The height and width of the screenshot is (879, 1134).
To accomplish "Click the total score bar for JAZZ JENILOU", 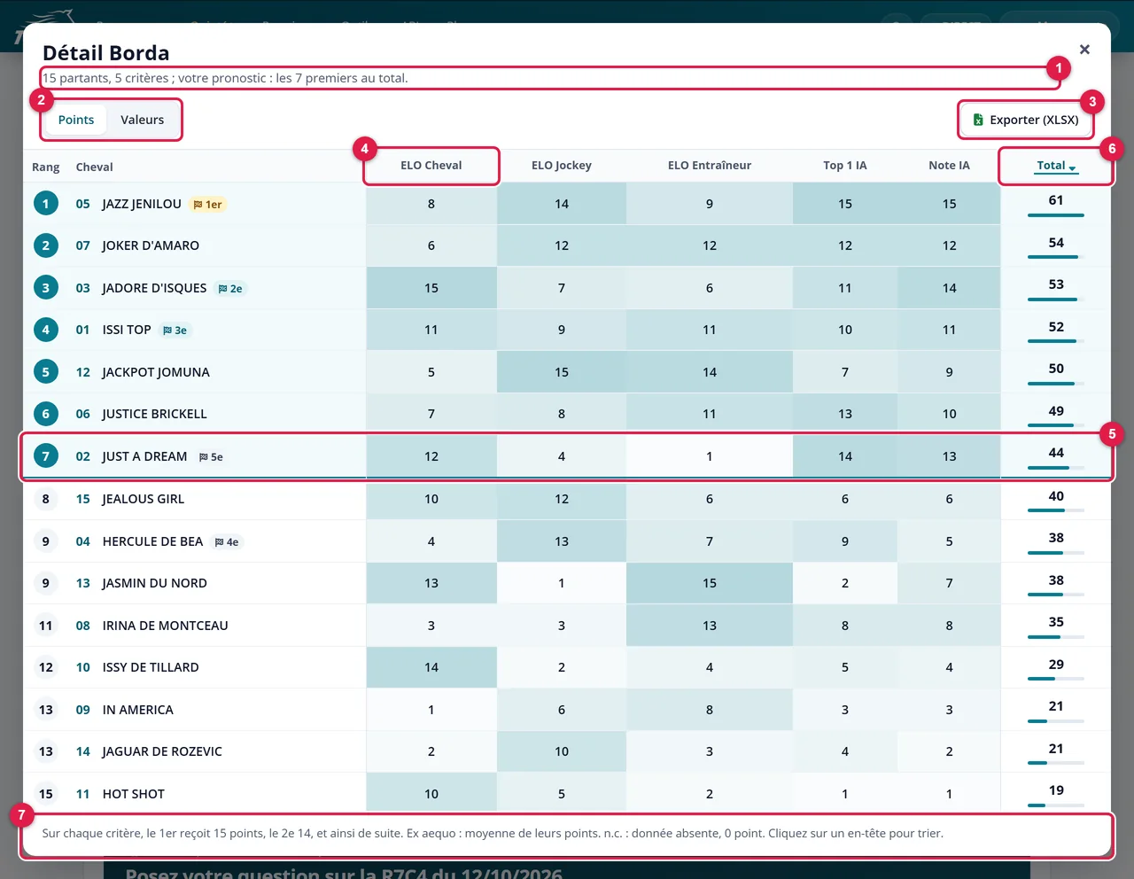I will (1056, 215).
